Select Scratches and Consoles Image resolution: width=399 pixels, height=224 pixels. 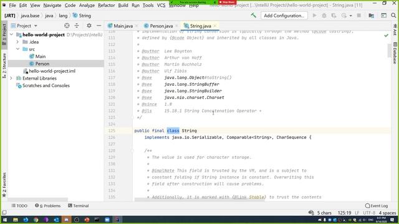coord(46,86)
